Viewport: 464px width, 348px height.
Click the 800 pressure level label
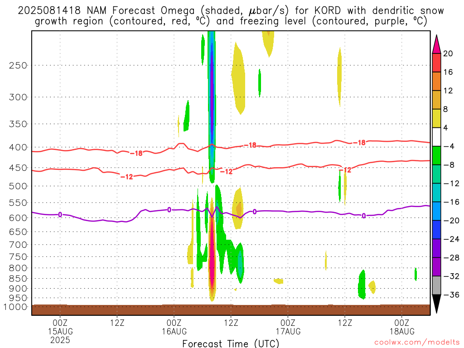[x=18, y=268]
